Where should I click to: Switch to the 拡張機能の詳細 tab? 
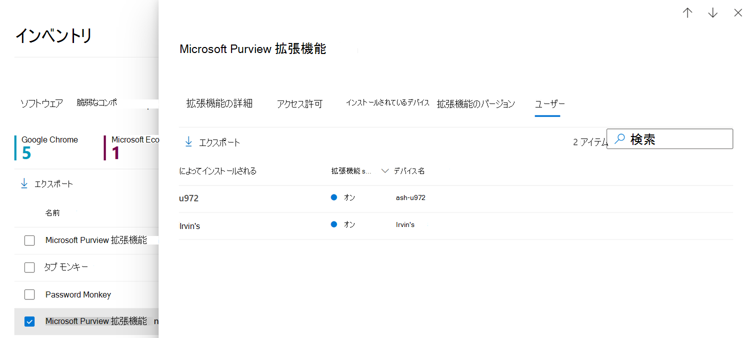219,103
